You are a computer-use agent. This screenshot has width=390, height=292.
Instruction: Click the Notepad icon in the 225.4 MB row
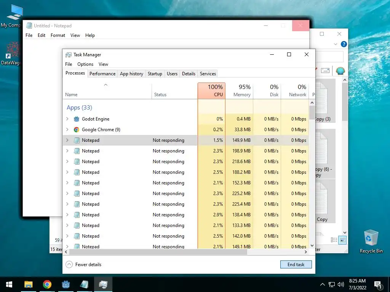click(77, 204)
